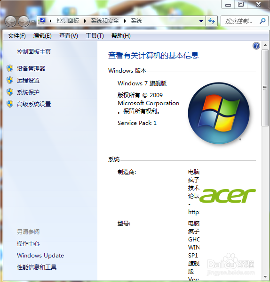Expand arrow after 控制面板 breadcrumb
The height and width of the screenshot is (282, 270).
[x=85, y=21]
